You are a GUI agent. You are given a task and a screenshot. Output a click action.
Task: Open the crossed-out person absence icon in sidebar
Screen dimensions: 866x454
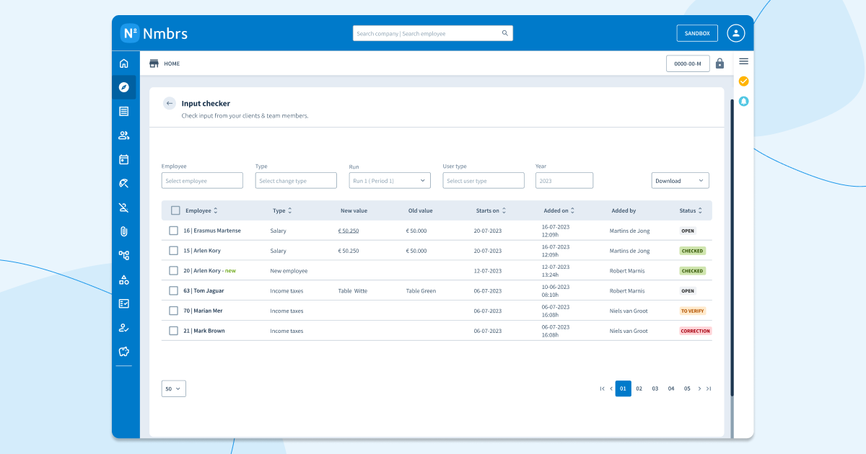coord(123,208)
